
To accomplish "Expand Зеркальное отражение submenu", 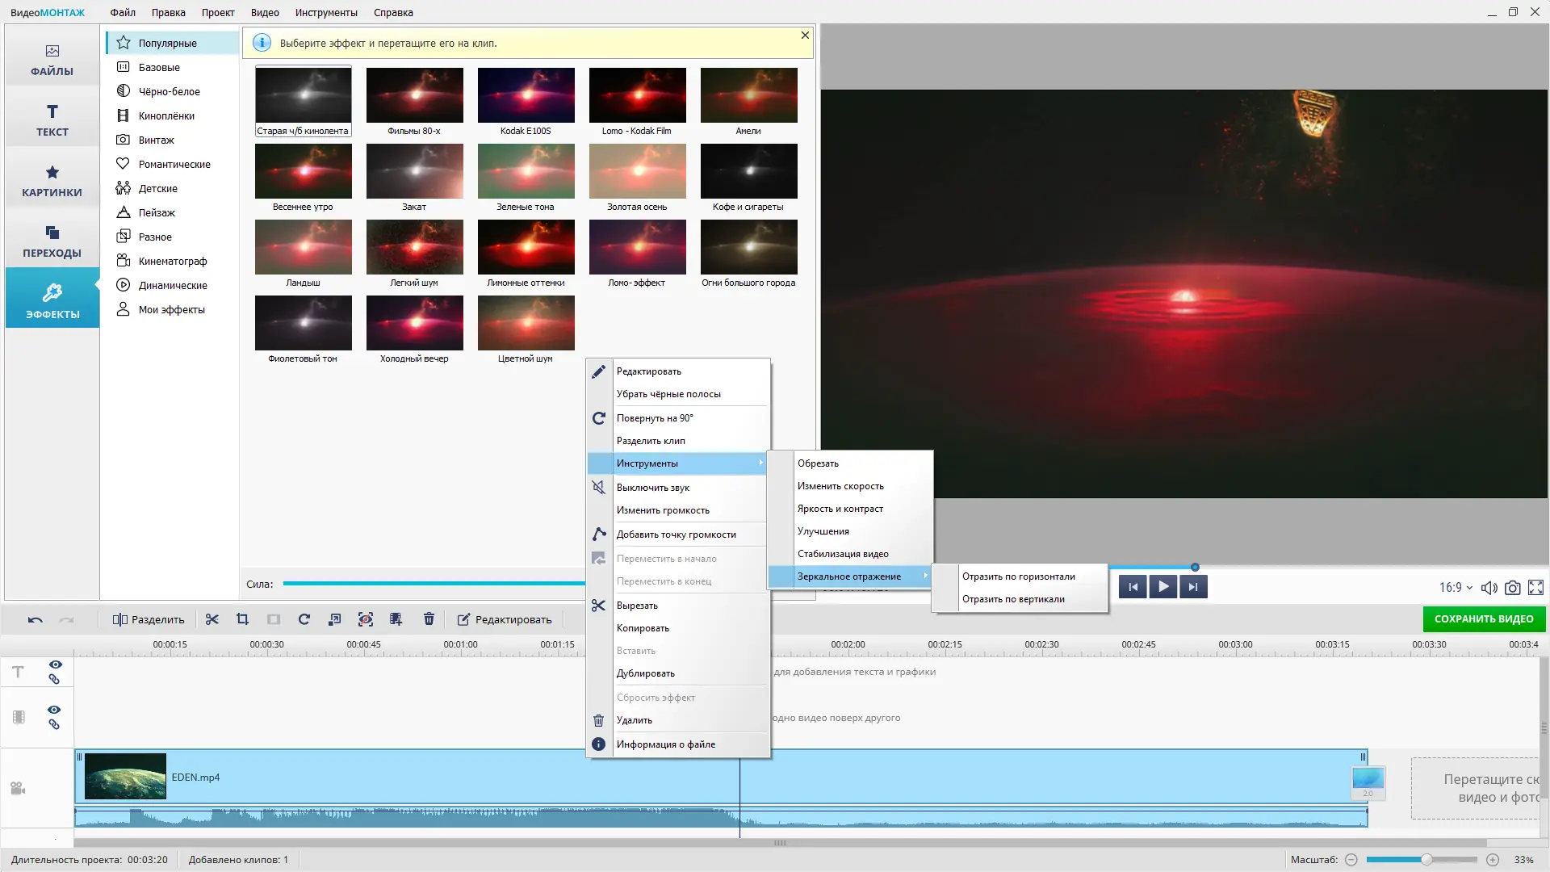I will coord(849,576).
